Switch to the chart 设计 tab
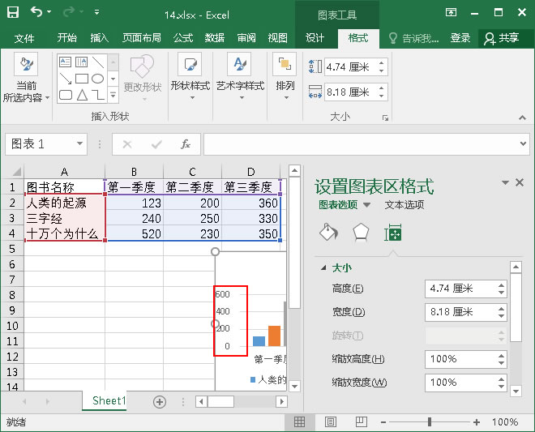Image resolution: width=535 pixels, height=432 pixels. point(315,38)
